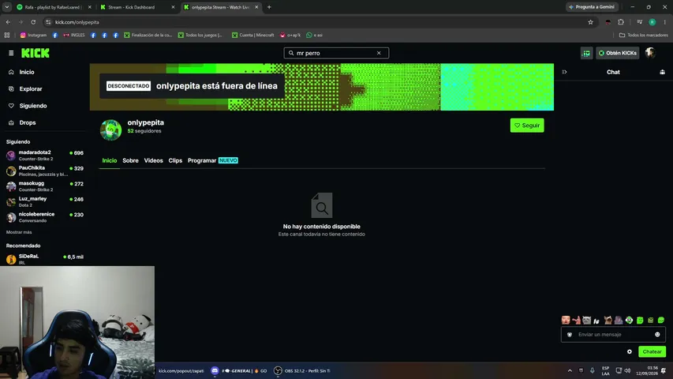Clear the 'mr perro' search text
This screenshot has width=673, height=379.
(x=379, y=53)
